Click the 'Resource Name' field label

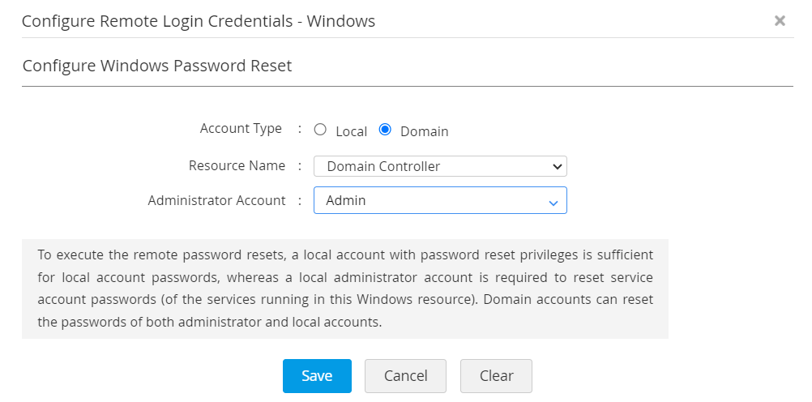pyautogui.click(x=237, y=166)
